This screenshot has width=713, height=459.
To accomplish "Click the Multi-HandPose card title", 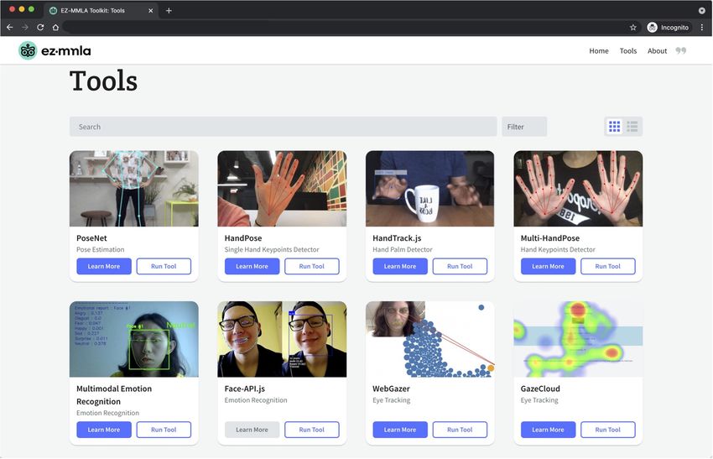I will click(x=550, y=238).
